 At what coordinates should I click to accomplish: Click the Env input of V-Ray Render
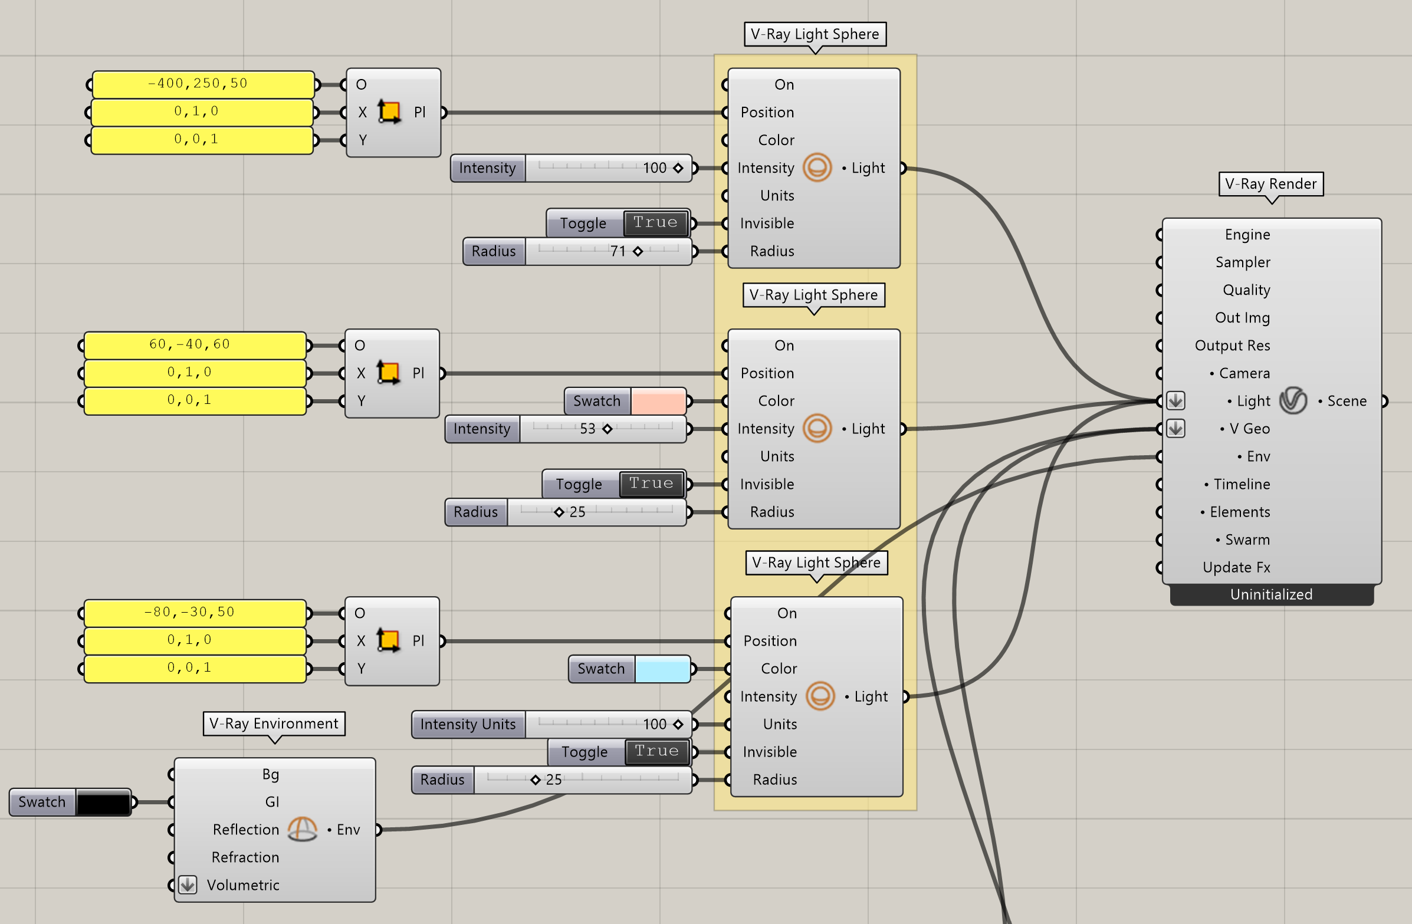[1253, 456]
